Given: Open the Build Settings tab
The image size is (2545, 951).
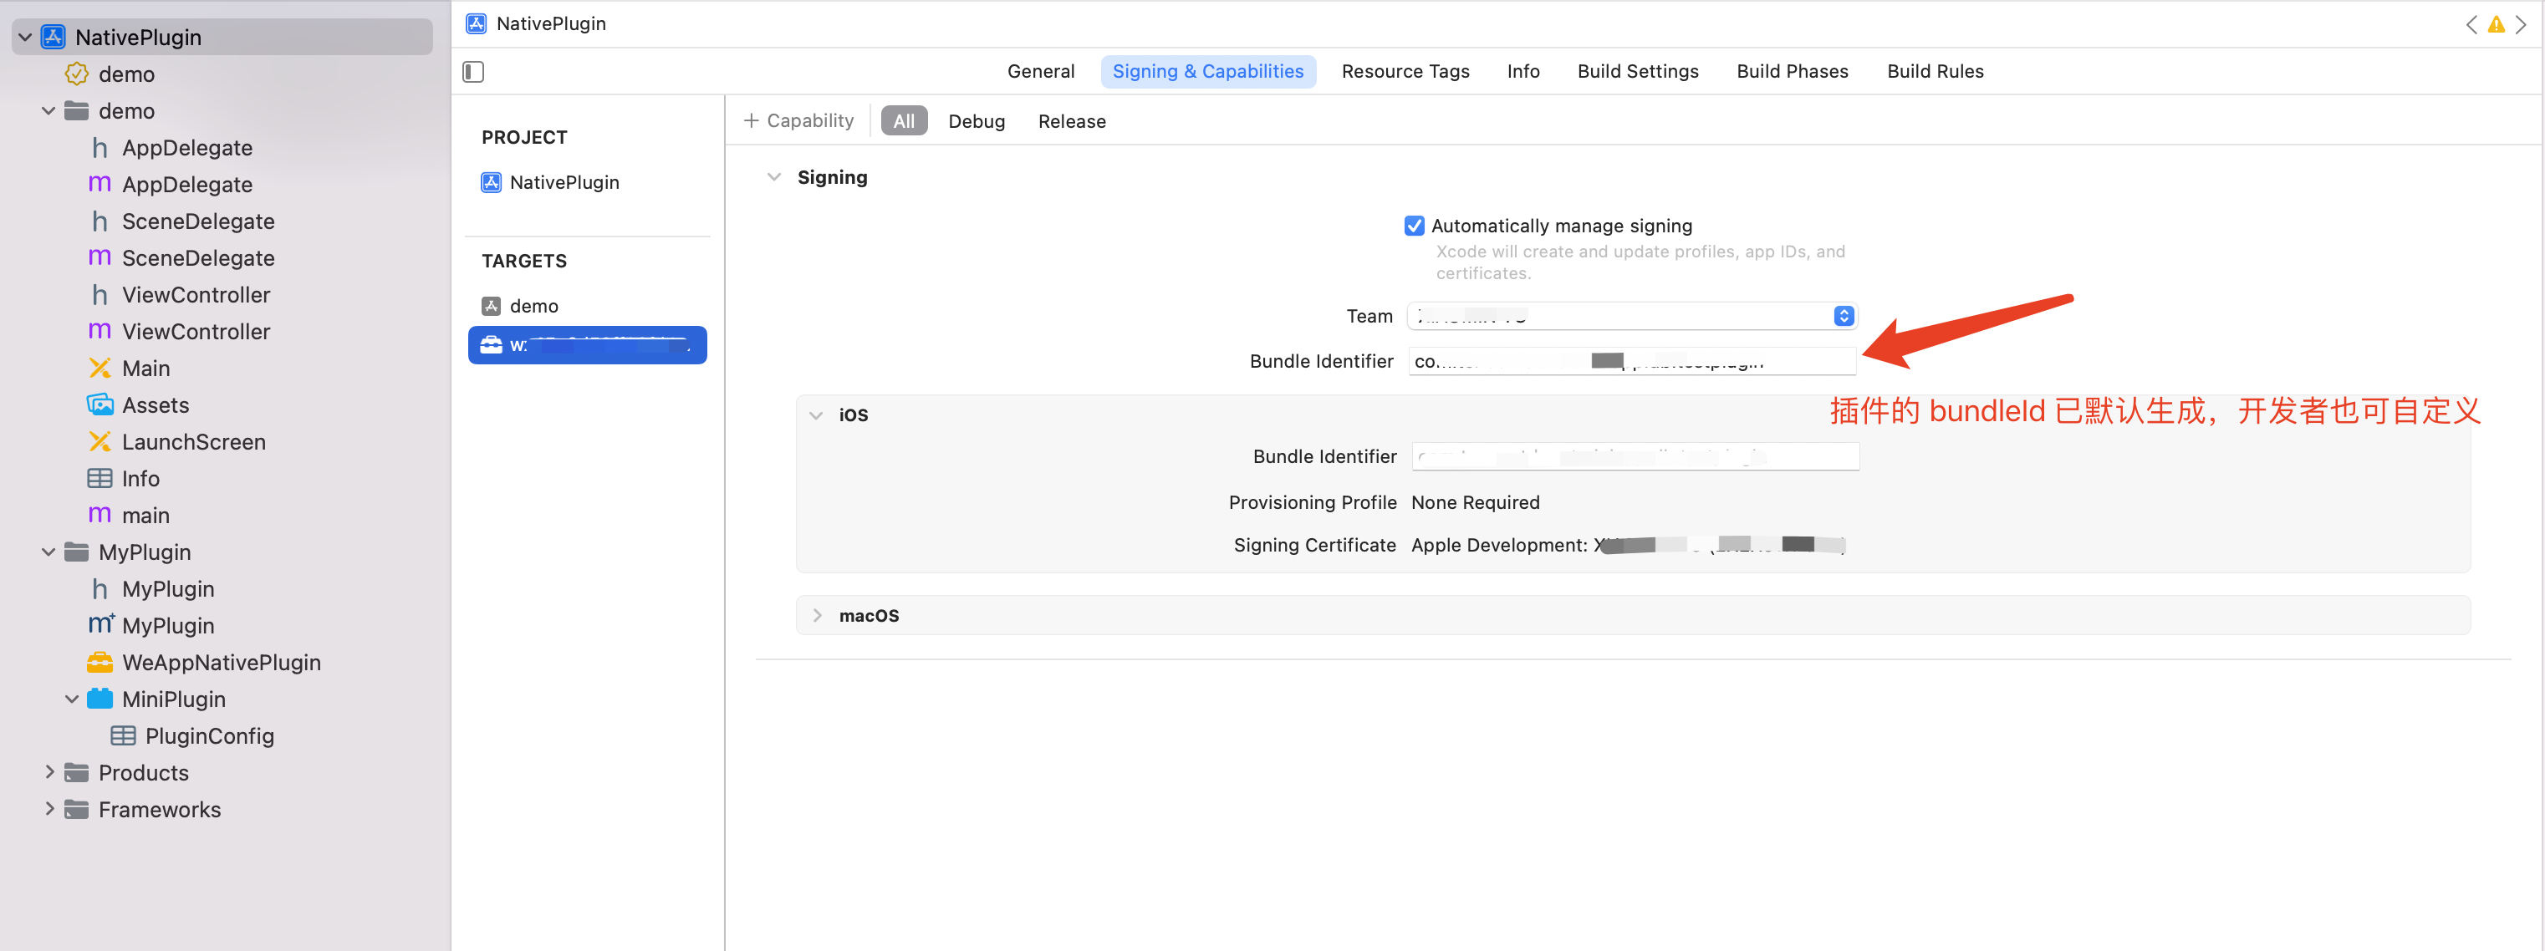Looking at the screenshot, I should [x=1637, y=71].
